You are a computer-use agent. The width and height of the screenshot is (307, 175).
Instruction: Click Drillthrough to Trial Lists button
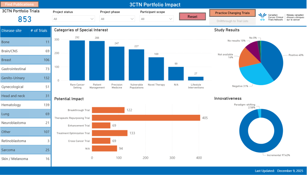click(x=232, y=21)
